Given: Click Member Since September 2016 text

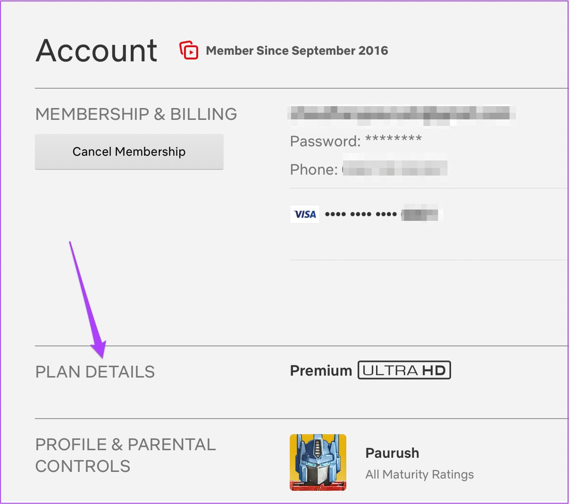Looking at the screenshot, I should tap(297, 50).
